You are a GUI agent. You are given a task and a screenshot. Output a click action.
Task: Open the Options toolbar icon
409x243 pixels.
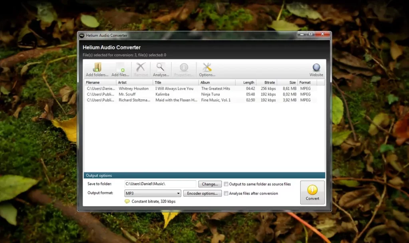[207, 67]
